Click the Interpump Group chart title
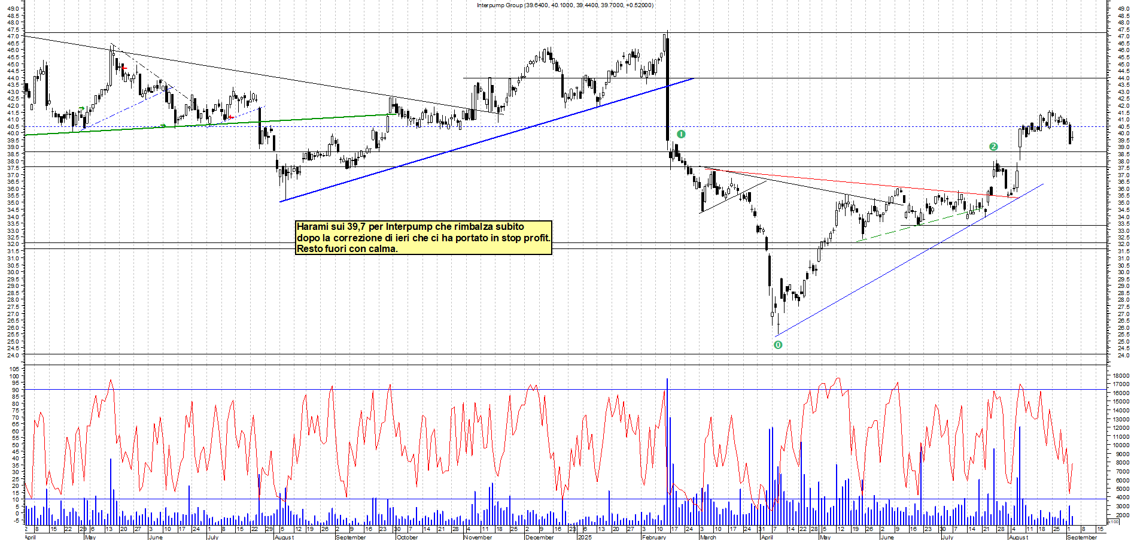The image size is (1131, 540). tap(565, 5)
